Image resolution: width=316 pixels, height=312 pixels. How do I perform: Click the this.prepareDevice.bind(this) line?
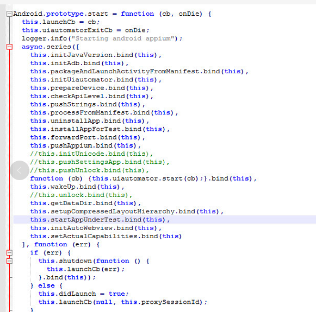point(92,88)
